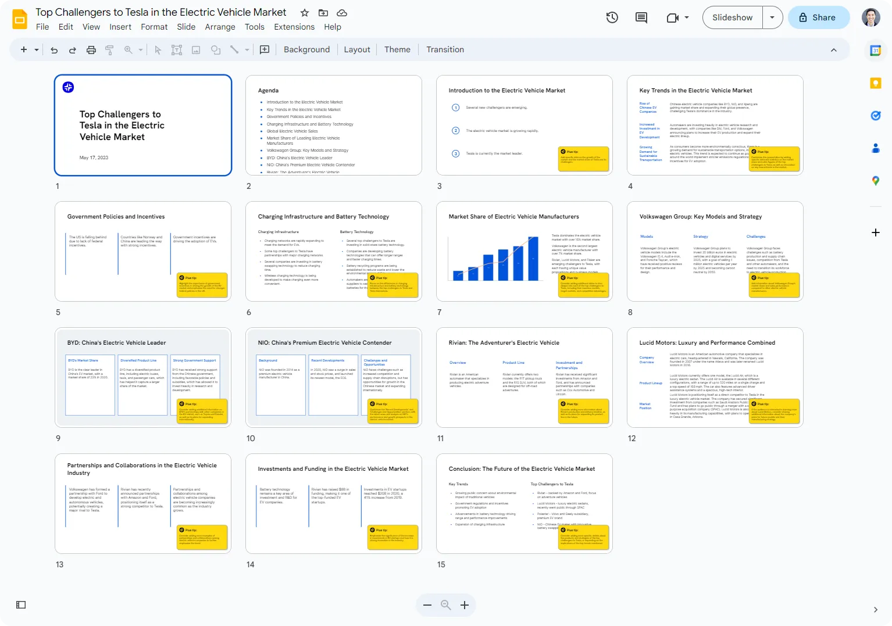
Task: Open Google Keep in side panel
Action: tap(875, 83)
